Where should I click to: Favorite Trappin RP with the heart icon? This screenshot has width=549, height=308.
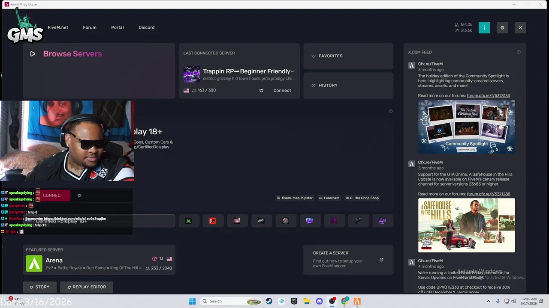(x=261, y=91)
